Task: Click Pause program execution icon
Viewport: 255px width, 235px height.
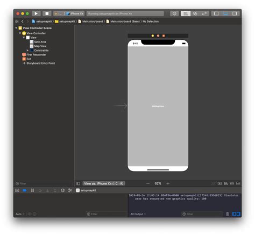Action: [x=32, y=190]
